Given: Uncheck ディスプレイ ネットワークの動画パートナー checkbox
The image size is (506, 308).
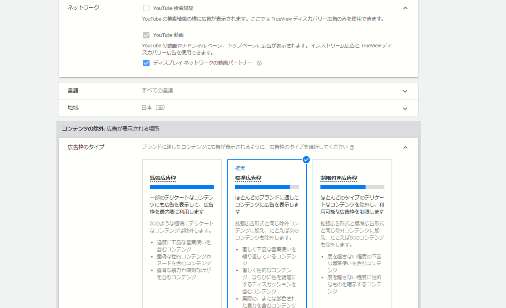Looking at the screenshot, I should tap(146, 63).
